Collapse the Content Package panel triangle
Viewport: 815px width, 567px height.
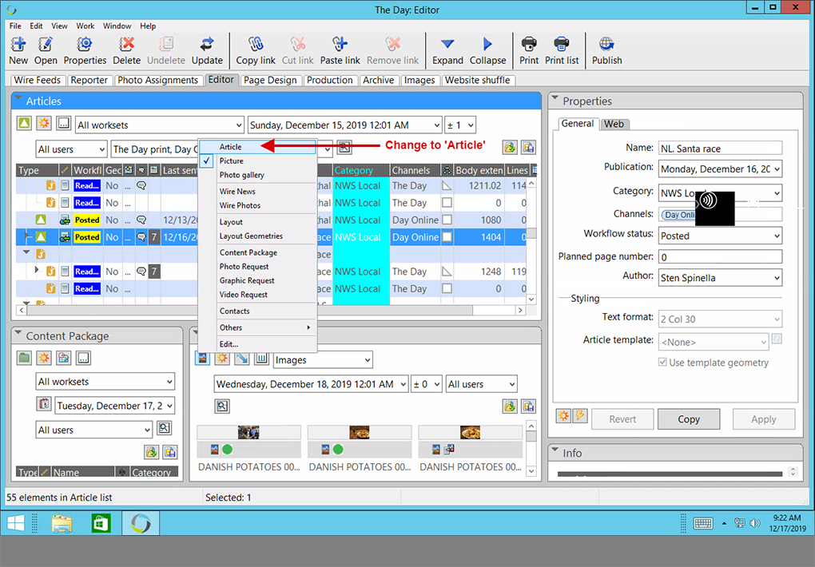(x=18, y=332)
